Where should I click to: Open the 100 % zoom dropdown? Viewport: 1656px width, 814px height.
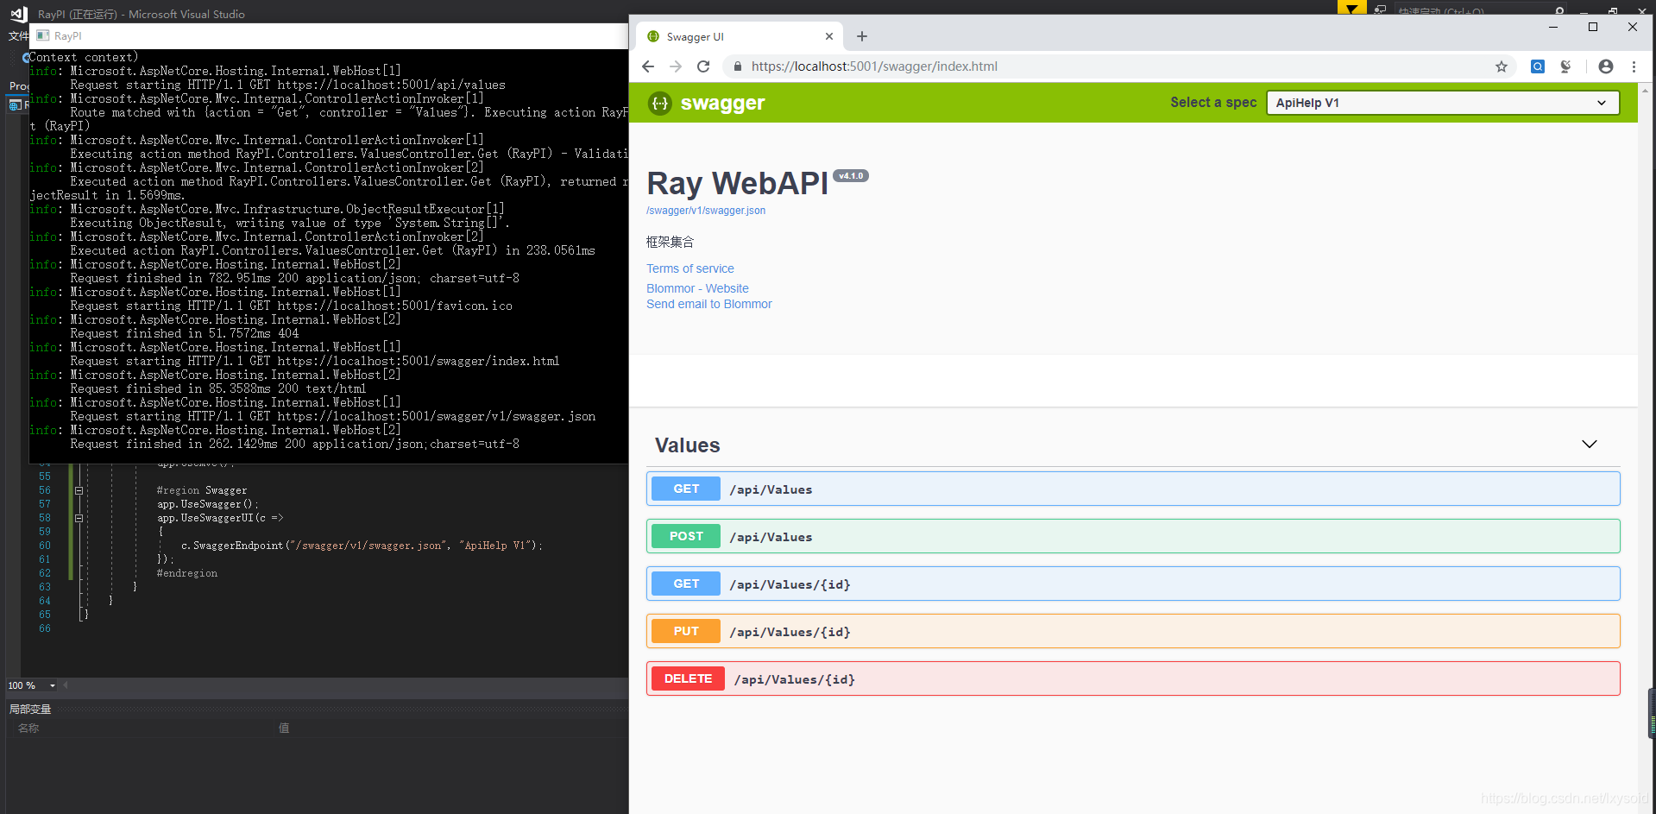tap(52, 685)
